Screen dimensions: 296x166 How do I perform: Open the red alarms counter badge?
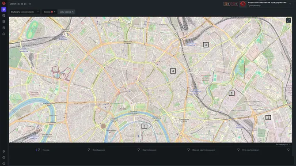point(235,4)
